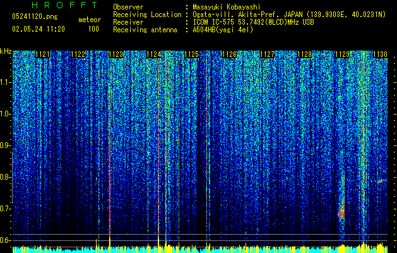Viewport: 397px width, 253px height.
Task: Click the 1127 time marker
Action: [x=267, y=54]
